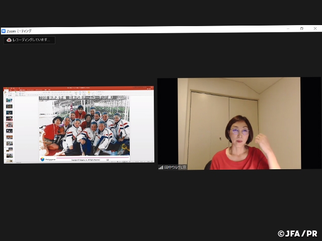Viewport: 322px width, 241px height.
Task: Click the Zoom logo in title bar
Action: pos(4,31)
